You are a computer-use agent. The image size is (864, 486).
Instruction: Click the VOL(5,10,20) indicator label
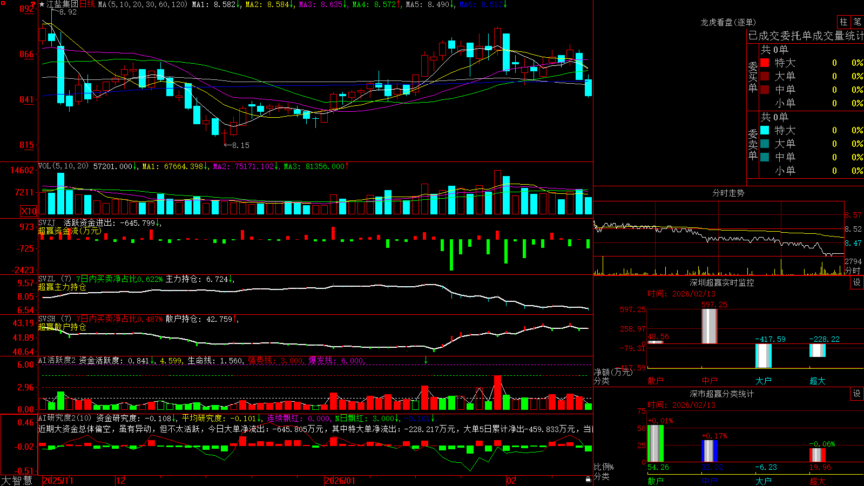click(x=63, y=166)
